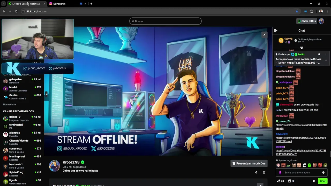Open the Chrome three-dot menu
This screenshot has width=331, height=186.
(327, 11)
